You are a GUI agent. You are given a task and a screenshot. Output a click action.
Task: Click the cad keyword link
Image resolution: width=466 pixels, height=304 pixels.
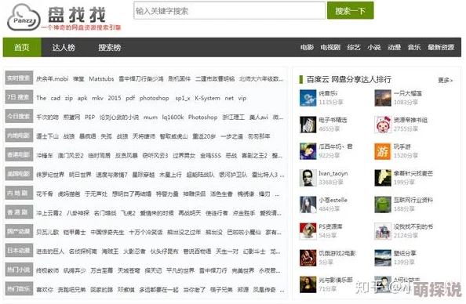[x=56, y=98]
